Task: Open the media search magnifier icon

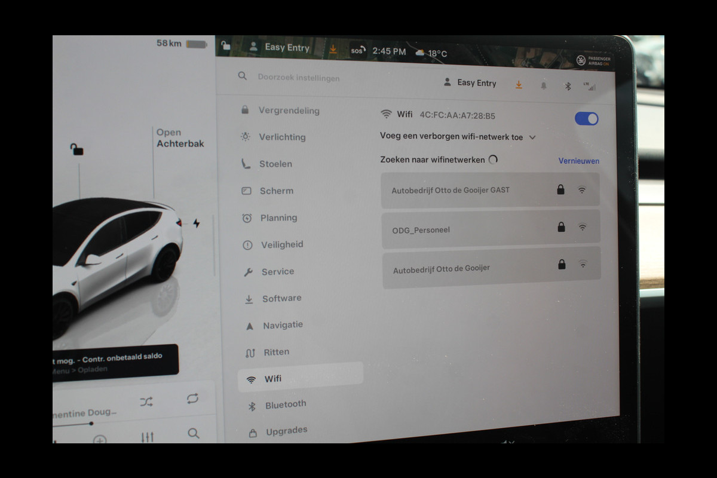Action: pyautogui.click(x=193, y=434)
